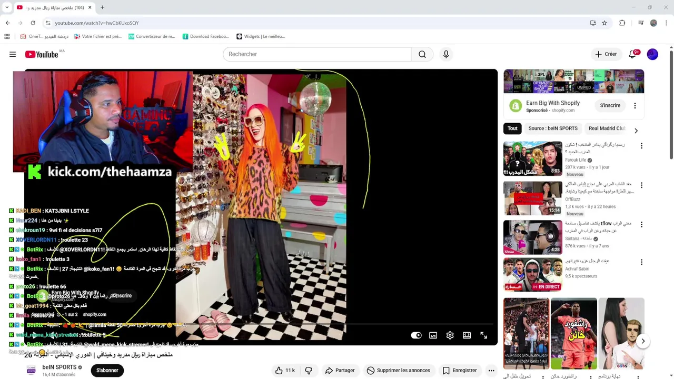Screen dimensions: 674x379
Task: Open more actions under the video
Action: (x=491, y=371)
